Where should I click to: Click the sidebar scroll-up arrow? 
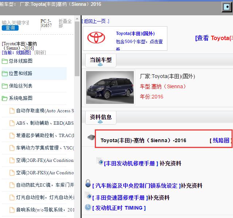(x=77, y=19)
